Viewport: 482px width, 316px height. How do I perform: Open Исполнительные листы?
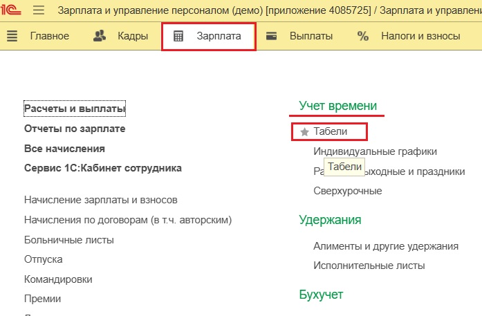(369, 266)
